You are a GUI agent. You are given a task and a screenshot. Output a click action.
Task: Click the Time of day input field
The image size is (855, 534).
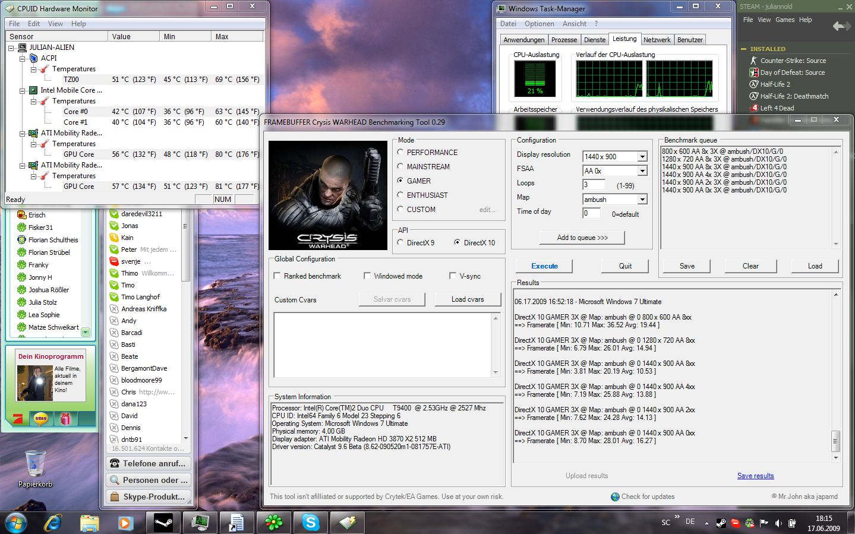(x=592, y=213)
